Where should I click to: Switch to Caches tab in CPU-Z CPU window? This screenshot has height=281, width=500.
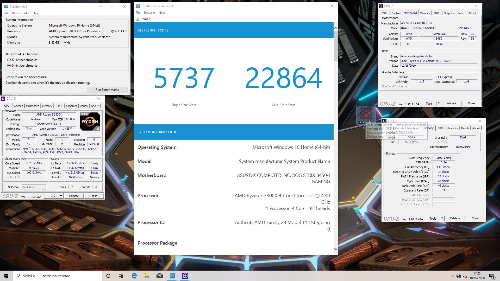[18, 106]
